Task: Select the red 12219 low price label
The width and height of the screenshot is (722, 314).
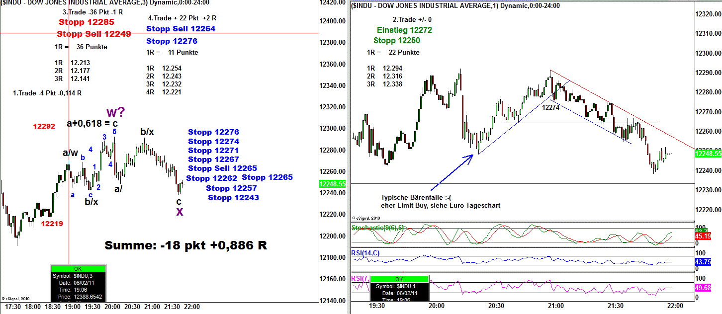Action: 52,224
